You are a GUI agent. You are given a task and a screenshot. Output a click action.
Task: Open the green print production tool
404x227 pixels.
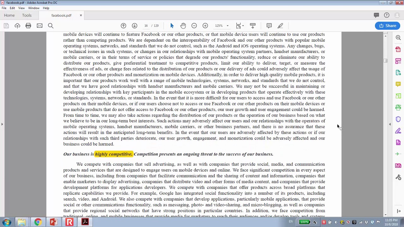tap(398, 108)
